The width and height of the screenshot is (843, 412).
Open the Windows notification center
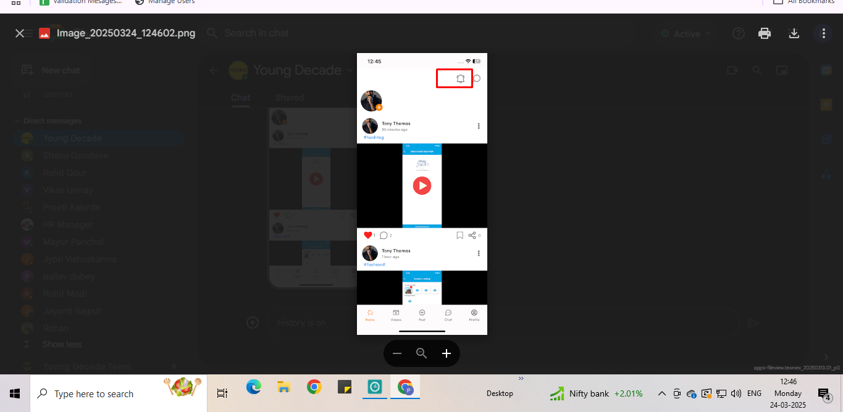(824, 393)
